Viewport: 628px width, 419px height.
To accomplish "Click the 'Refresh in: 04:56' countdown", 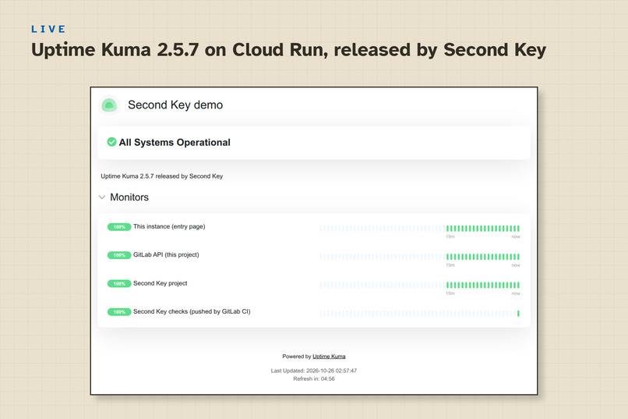I will 313,378.
